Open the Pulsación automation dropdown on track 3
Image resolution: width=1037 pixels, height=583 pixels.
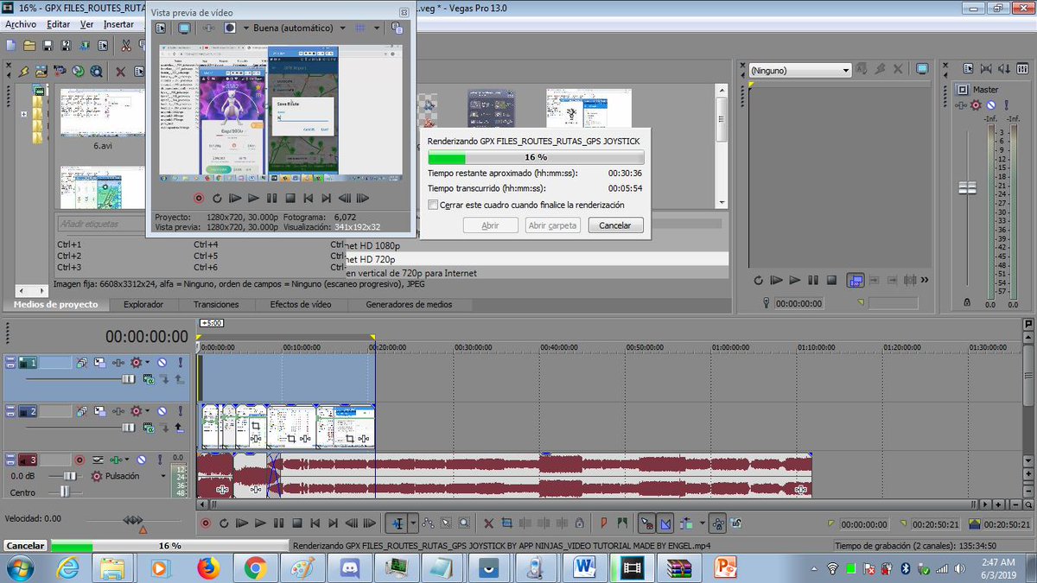(162, 476)
